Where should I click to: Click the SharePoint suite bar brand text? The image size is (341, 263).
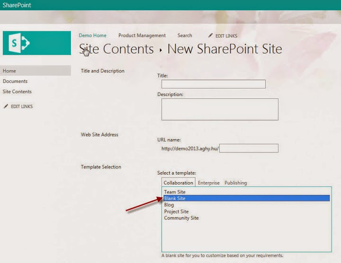click(17, 5)
